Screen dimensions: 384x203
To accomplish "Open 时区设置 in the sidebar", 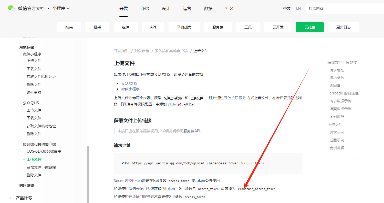I will pyautogui.click(x=27, y=186).
